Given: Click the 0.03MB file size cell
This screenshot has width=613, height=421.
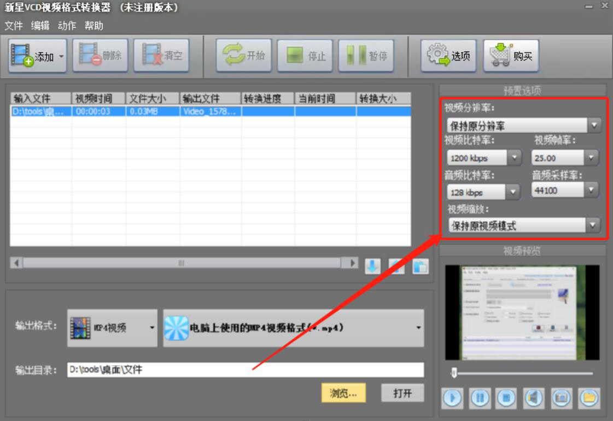Looking at the screenshot, I should click(x=153, y=111).
